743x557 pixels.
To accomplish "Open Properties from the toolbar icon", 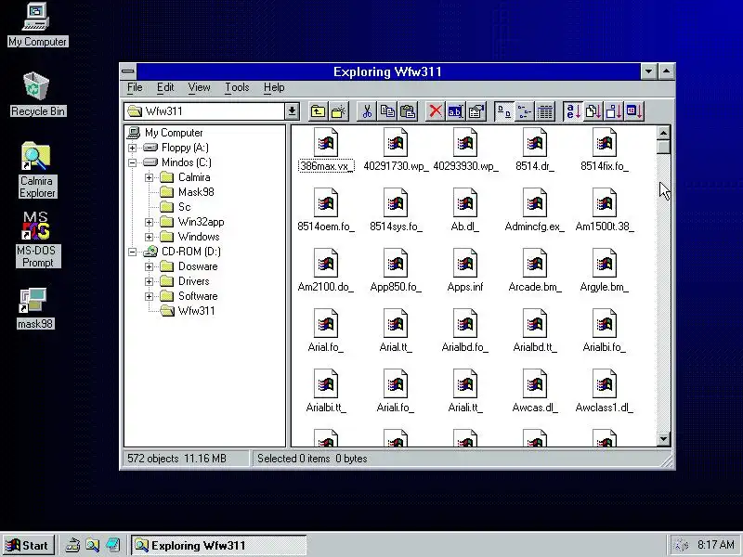I will [x=476, y=111].
